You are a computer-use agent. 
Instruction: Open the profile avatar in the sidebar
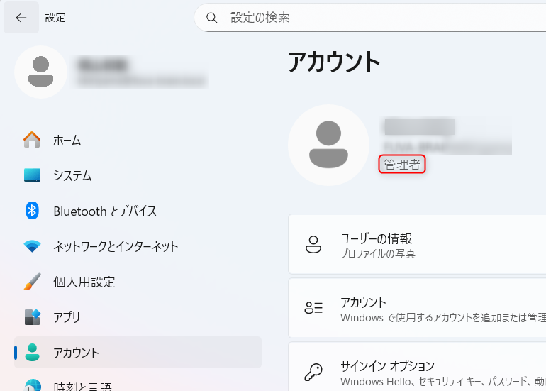[x=40, y=72]
